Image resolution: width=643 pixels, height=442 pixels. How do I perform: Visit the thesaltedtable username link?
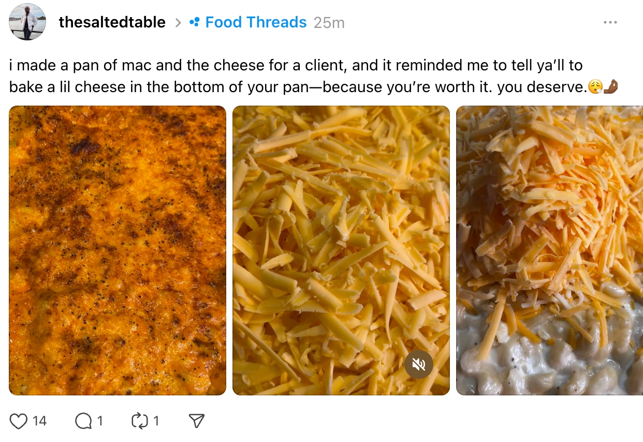click(x=112, y=22)
